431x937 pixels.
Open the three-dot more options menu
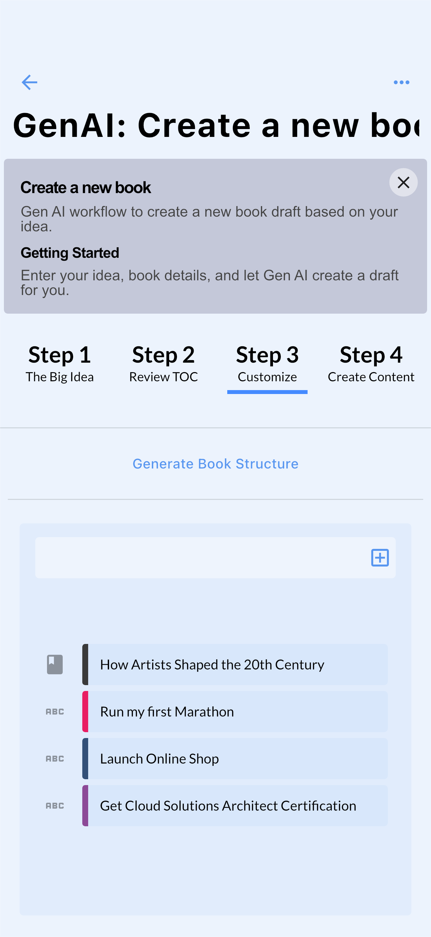tap(401, 82)
